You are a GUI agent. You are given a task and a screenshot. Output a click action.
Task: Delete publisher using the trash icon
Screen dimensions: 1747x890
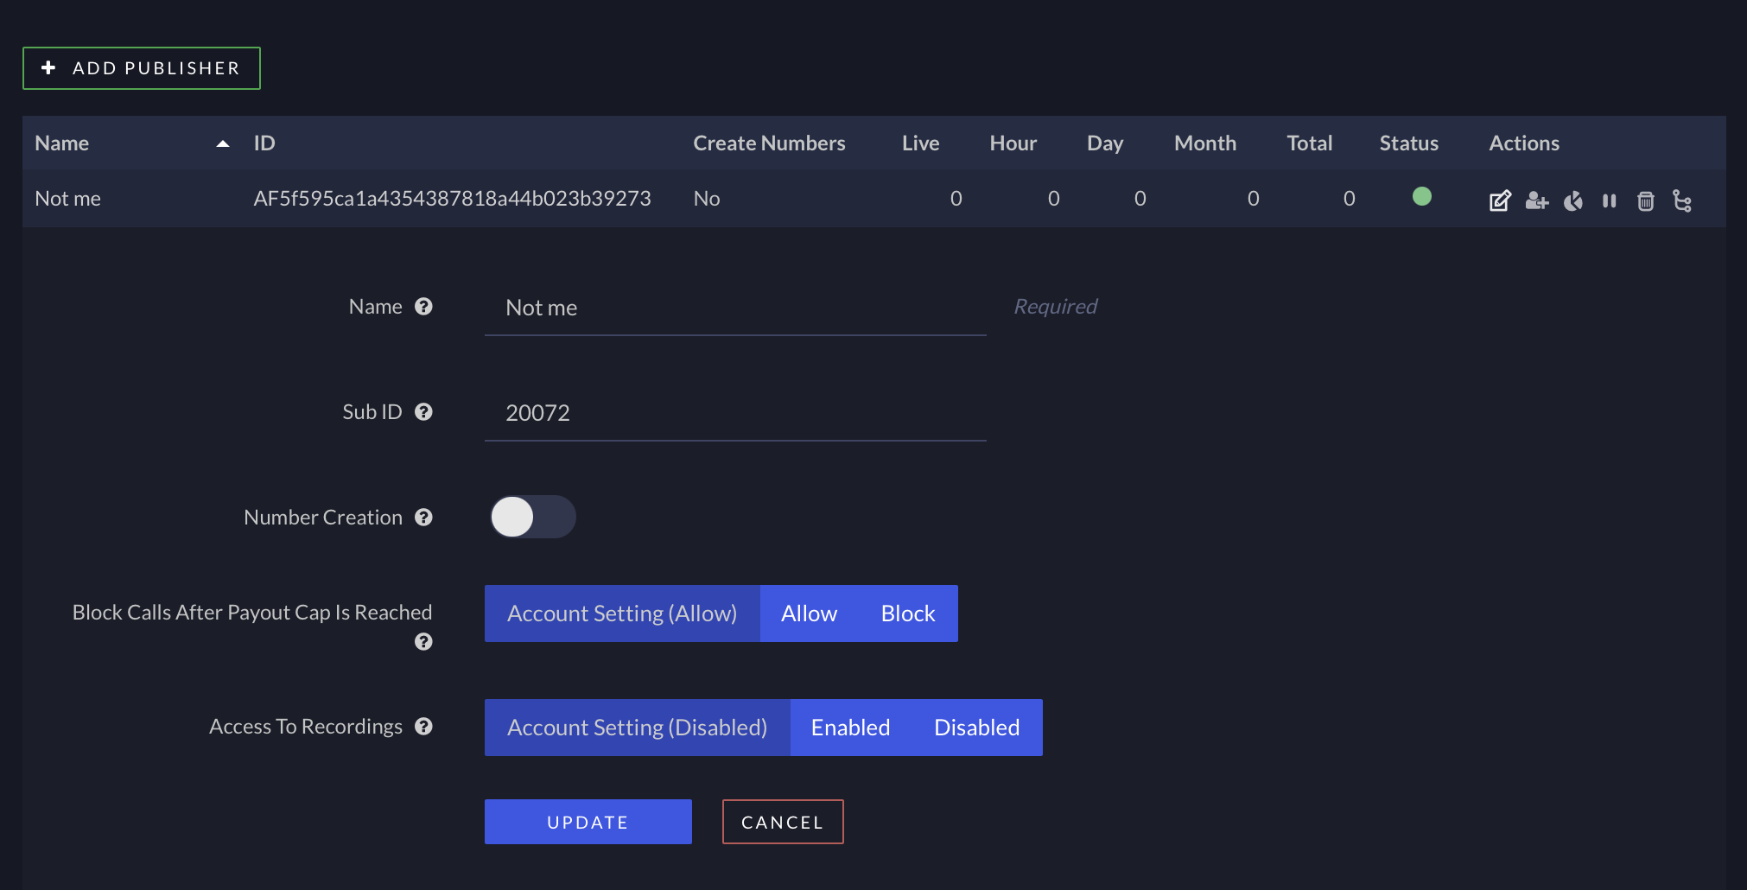pyautogui.click(x=1646, y=200)
